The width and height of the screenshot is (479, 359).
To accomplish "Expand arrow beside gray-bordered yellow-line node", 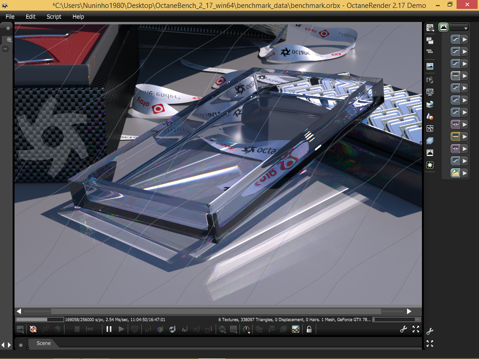I will point(464,76).
